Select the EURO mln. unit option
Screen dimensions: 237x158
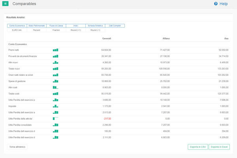click(17, 30)
